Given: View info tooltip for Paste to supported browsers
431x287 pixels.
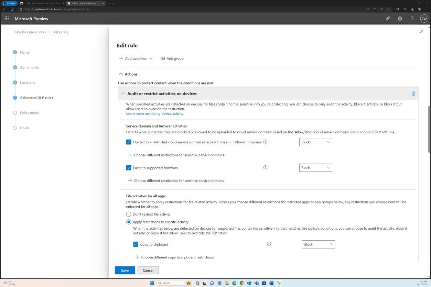Looking at the screenshot, I should (265, 167).
